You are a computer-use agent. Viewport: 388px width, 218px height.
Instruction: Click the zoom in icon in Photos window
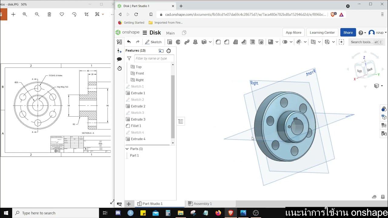pyautogui.click(x=25, y=14)
